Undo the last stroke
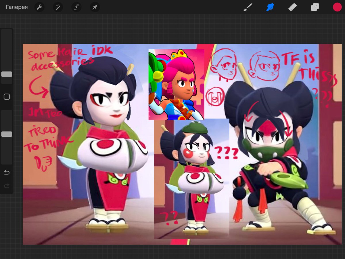345x259 pixels. coord(7,172)
